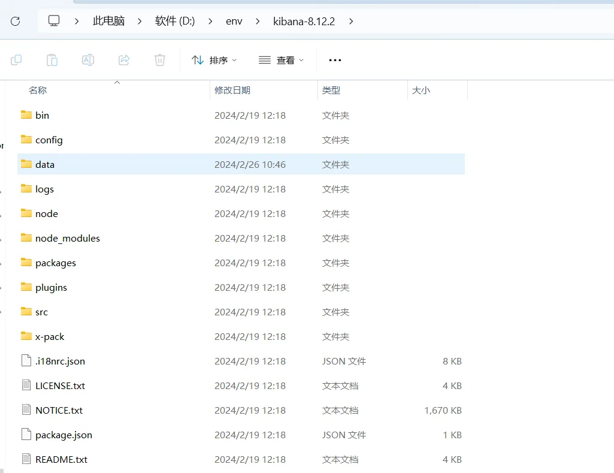The width and height of the screenshot is (614, 473).
Task: Open the 查看 view dropdown
Action: tap(281, 60)
